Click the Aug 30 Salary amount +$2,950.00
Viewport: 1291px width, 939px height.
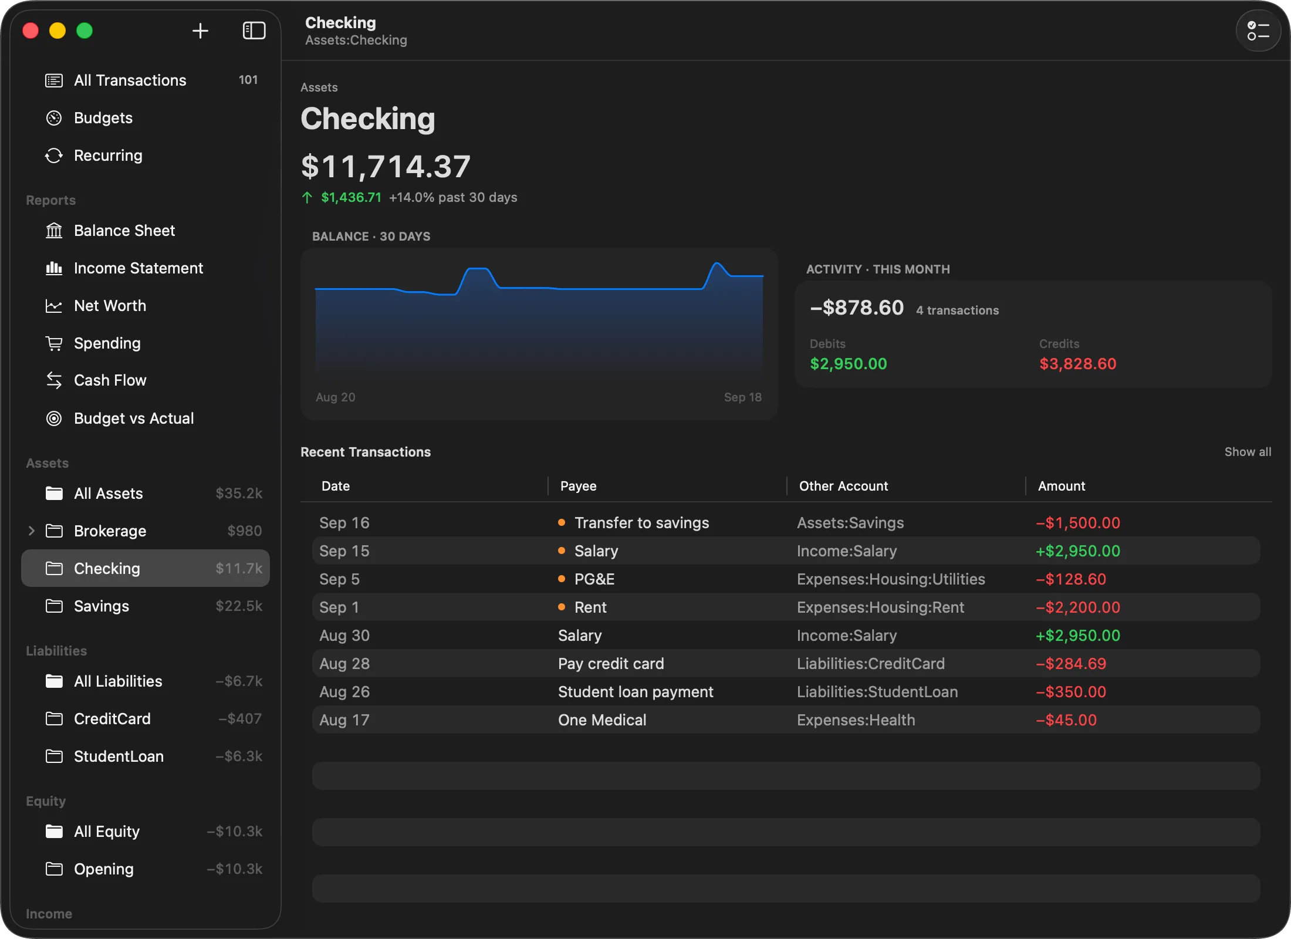pyautogui.click(x=1078, y=635)
